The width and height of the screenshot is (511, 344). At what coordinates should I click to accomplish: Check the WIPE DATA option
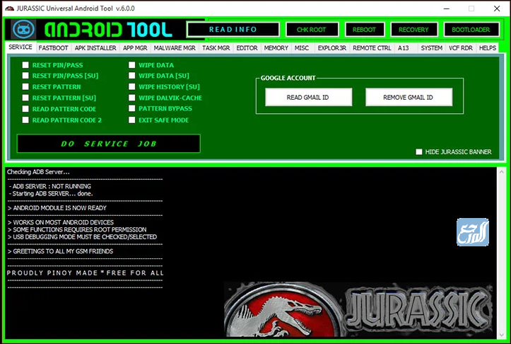click(132, 64)
